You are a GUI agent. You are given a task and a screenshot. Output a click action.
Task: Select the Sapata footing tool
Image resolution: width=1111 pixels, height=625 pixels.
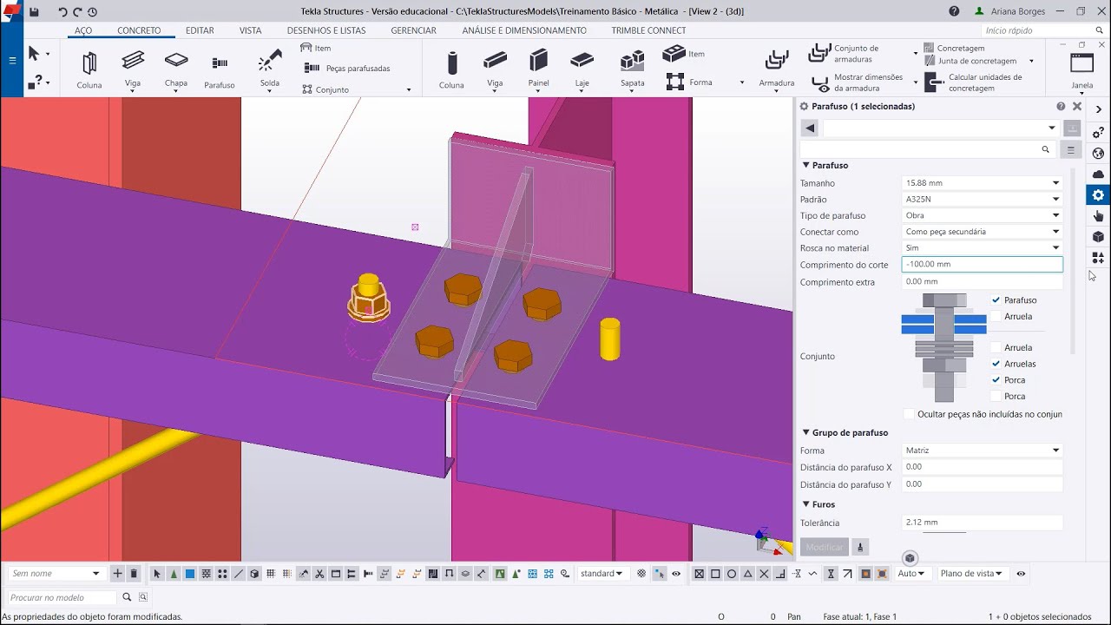(x=633, y=69)
